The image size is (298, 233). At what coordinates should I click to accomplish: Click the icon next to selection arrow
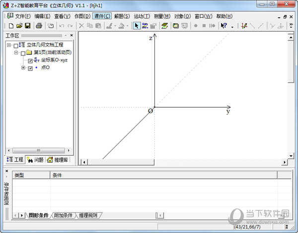[x=145, y=26]
